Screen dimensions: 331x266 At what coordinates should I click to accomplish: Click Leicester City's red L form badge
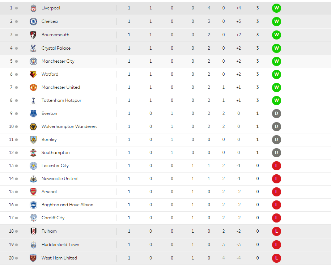click(x=276, y=166)
